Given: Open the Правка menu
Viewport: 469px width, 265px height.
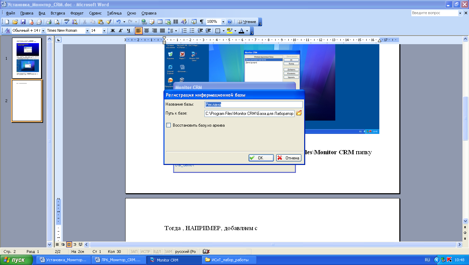Looking at the screenshot, I should pos(27,13).
